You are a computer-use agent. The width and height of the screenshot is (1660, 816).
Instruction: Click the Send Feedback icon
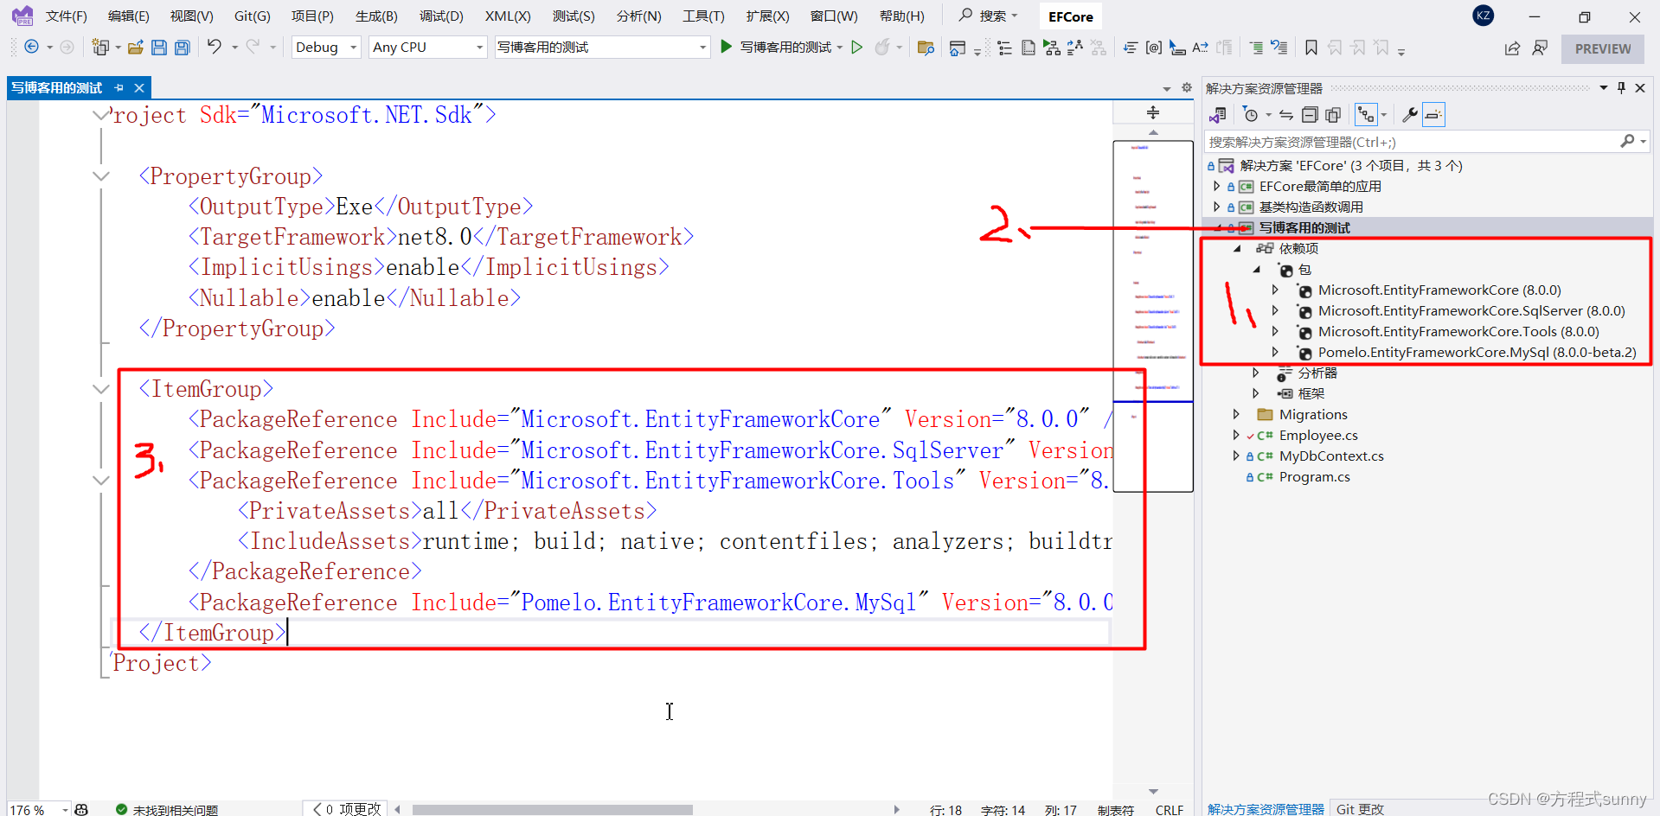(x=1540, y=48)
